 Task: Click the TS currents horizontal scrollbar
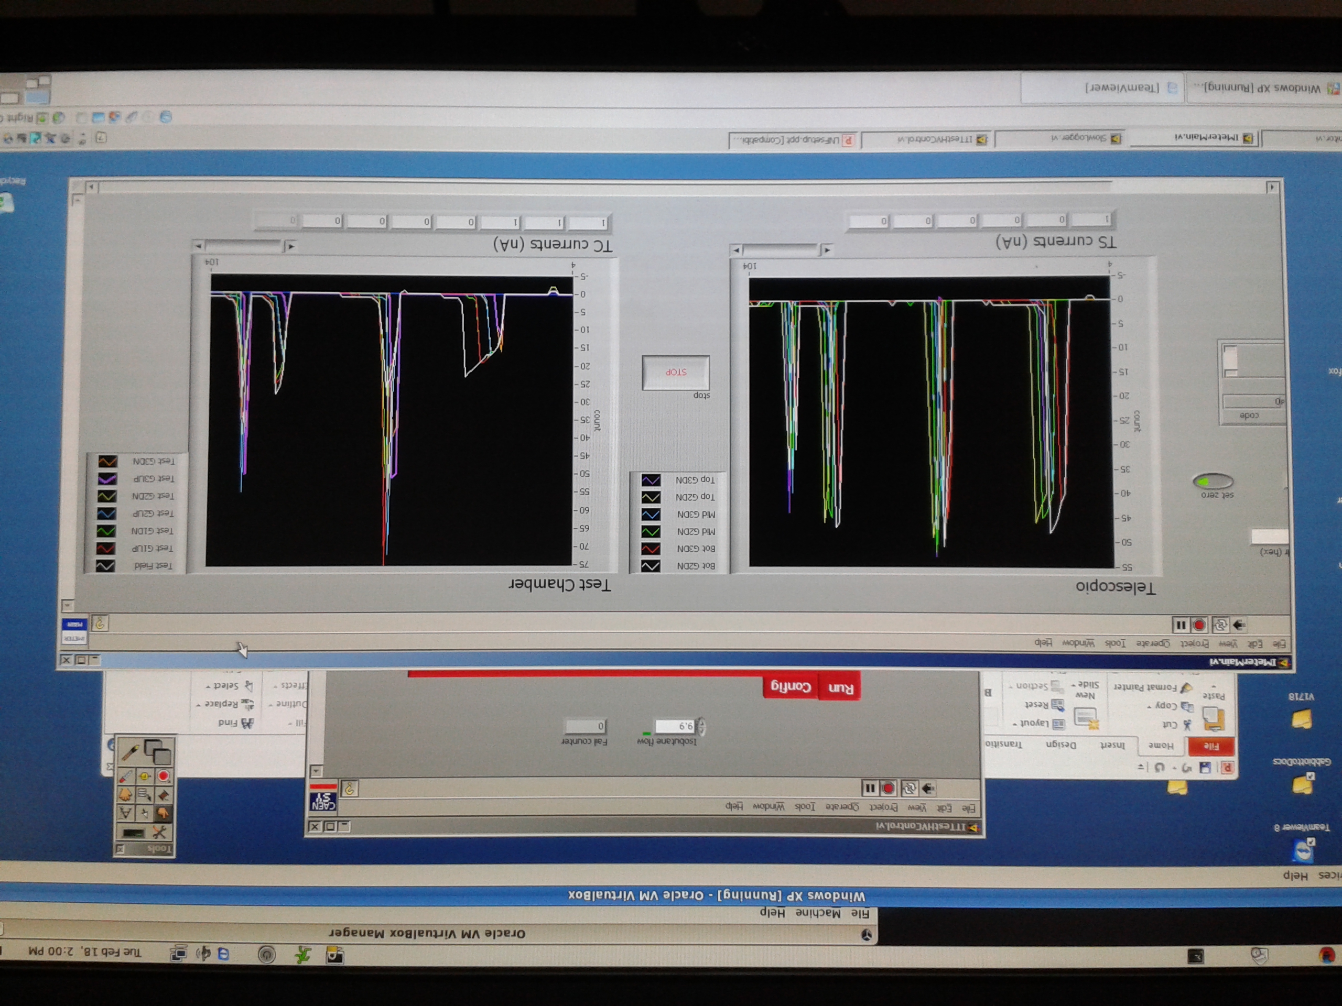tap(782, 249)
